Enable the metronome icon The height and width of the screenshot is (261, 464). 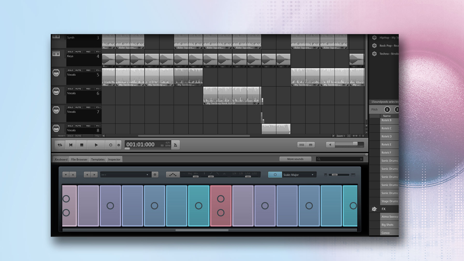click(x=176, y=145)
